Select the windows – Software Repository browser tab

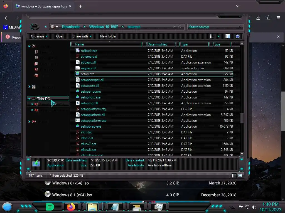pos(43,6)
